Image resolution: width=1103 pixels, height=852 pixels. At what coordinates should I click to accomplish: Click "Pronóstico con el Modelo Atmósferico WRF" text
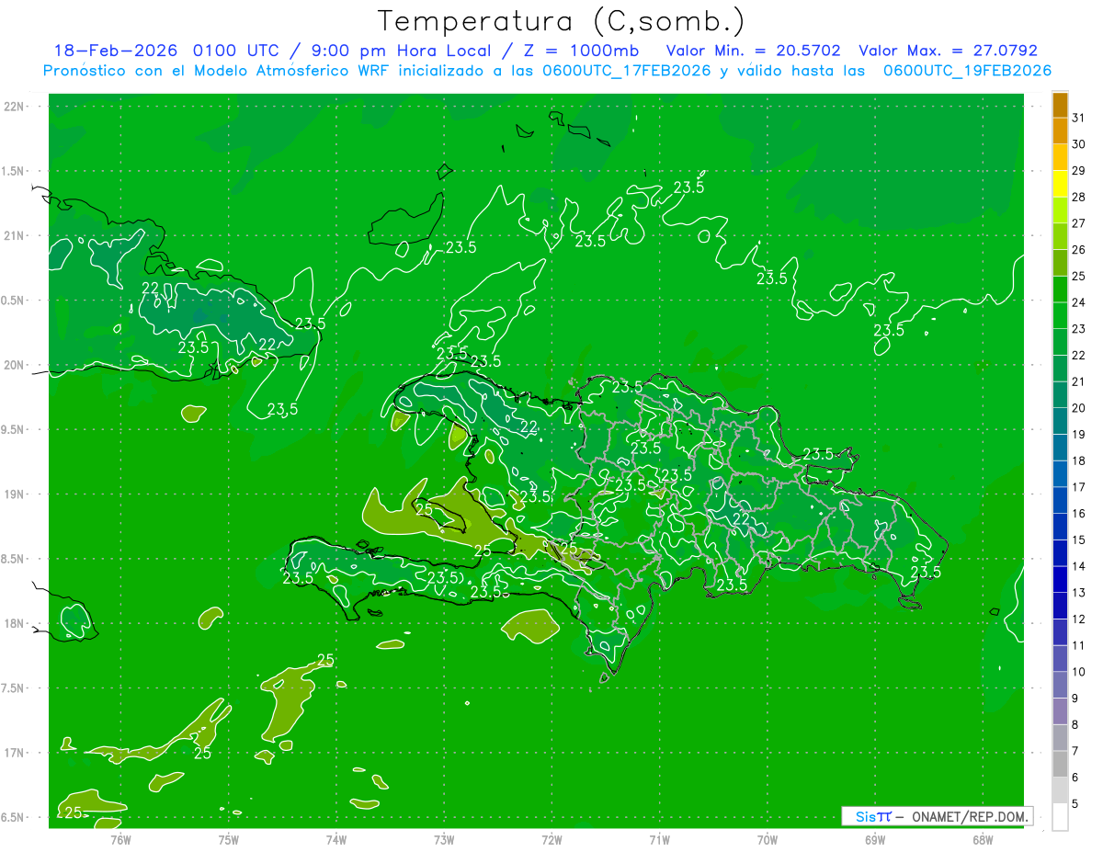(217, 71)
